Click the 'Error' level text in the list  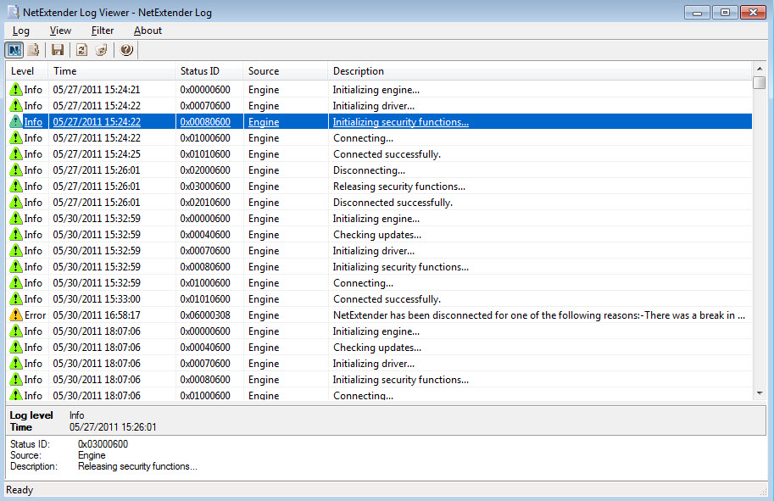[35, 315]
